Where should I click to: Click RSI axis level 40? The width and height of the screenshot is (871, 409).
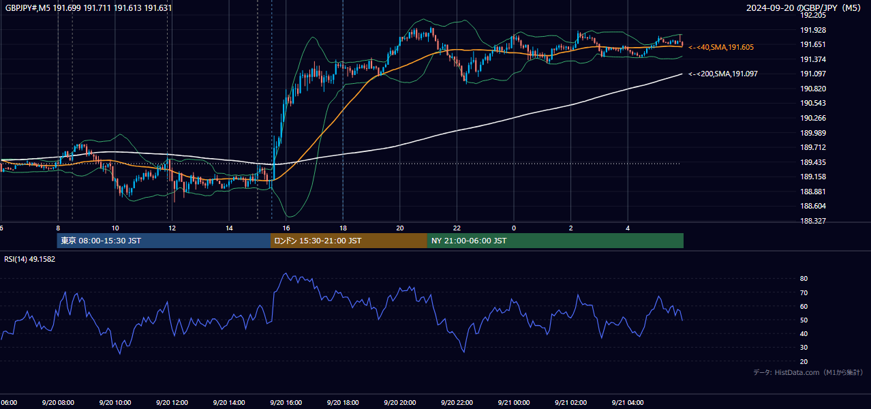point(804,333)
